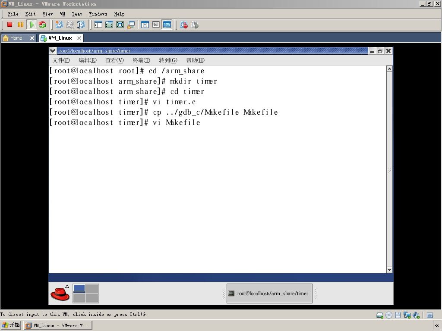Switch to Quick Switch mode icon
Screen dimensions: 442x331
pyautogui.click(x=109, y=25)
